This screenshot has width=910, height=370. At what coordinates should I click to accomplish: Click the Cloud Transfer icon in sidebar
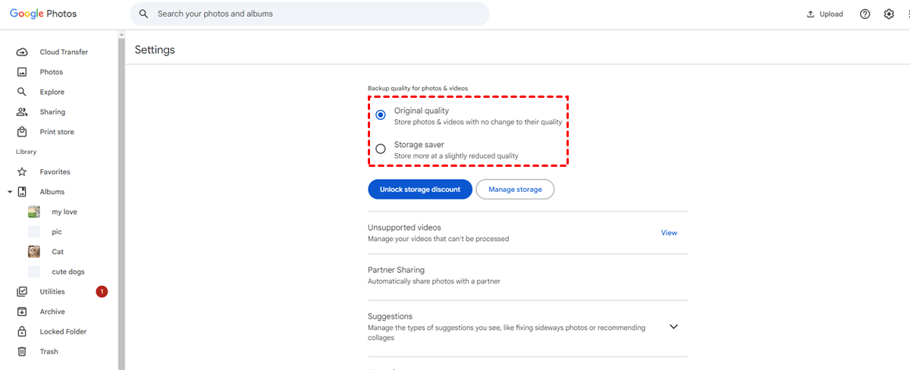pos(22,52)
